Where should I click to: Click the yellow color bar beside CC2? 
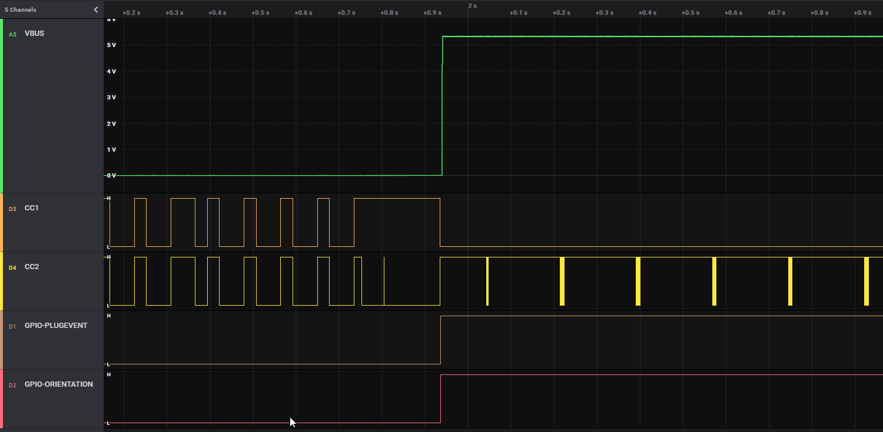click(x=2, y=282)
